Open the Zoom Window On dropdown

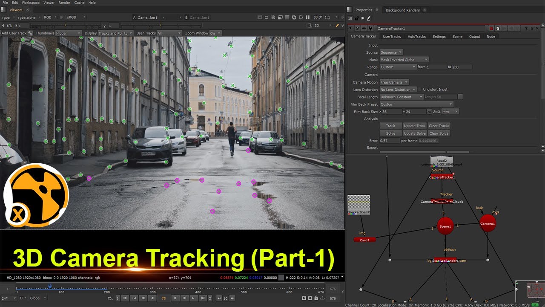(215, 33)
